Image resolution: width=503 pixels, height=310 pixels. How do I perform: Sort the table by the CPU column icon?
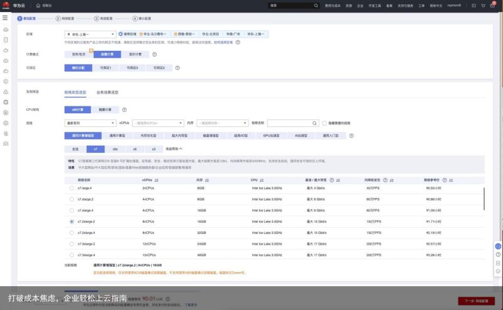262,180
